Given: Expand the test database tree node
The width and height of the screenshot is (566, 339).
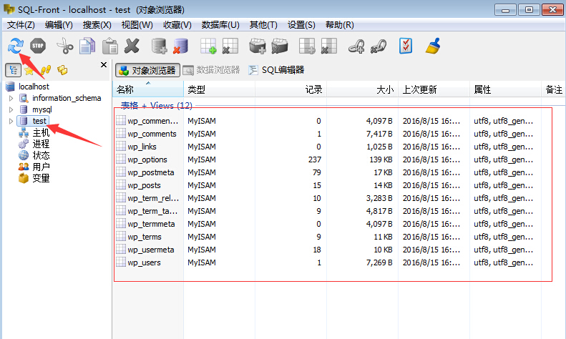Looking at the screenshot, I should 11,121.
